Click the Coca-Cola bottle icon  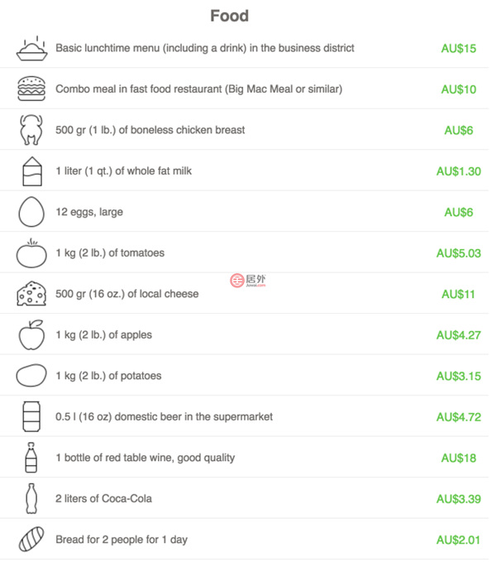click(x=31, y=498)
